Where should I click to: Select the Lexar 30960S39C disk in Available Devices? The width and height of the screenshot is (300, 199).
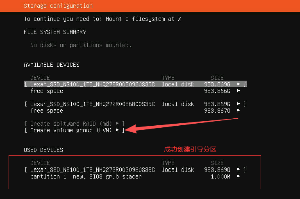point(92,84)
